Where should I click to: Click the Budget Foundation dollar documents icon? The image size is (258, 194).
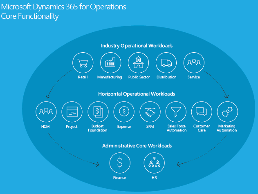[98, 112]
